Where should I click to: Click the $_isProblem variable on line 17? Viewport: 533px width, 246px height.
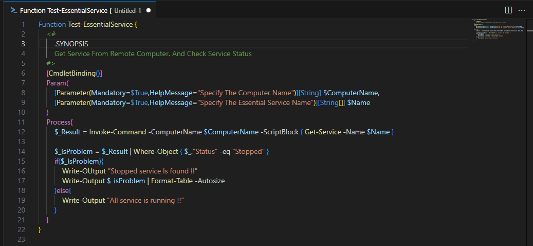[x=126, y=181]
